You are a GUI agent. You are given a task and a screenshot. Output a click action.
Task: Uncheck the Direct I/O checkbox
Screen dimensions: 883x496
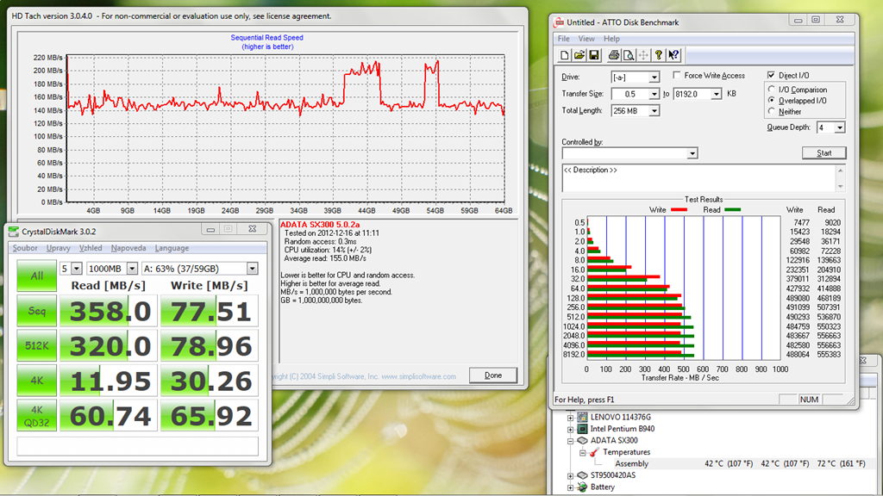772,76
